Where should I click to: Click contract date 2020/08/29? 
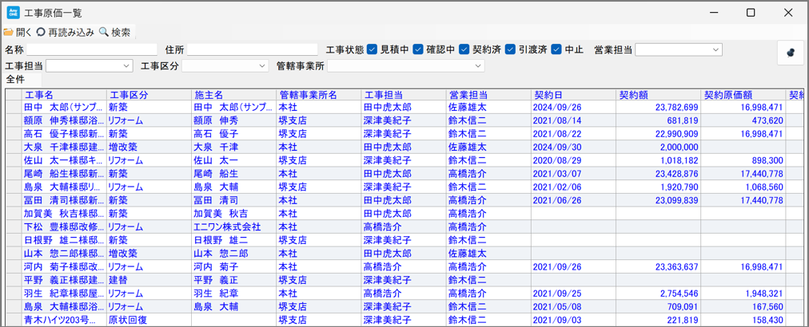pos(556,160)
